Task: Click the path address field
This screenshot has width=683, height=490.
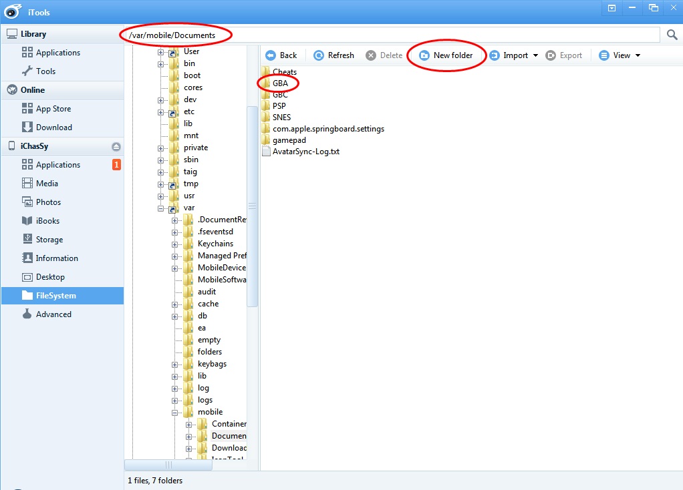Action: pos(392,35)
